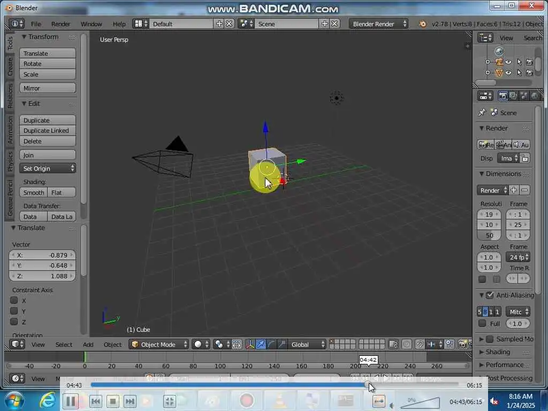Click the OpenGL render camera icon
Image resolution: width=548 pixels, height=411 pixels.
coord(462,344)
